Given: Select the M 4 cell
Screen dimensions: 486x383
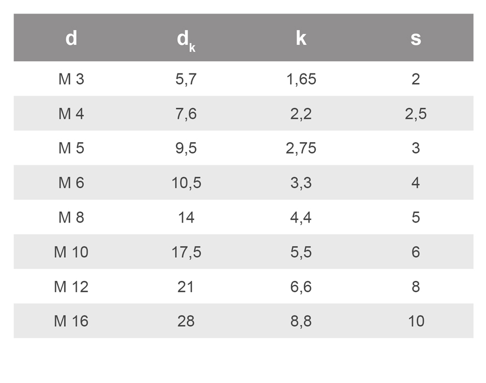Looking at the screenshot, I should (x=71, y=114).
